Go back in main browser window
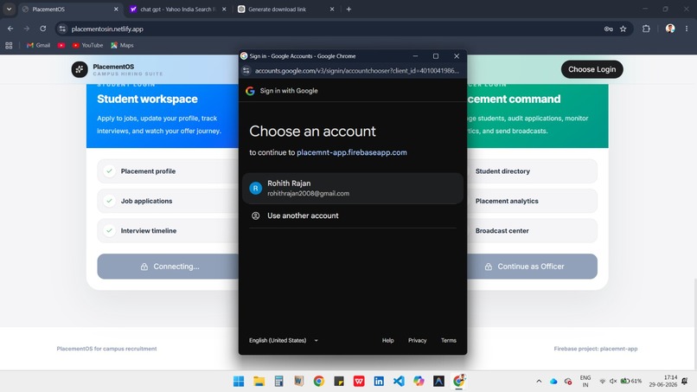Screen dimensions: 697x392 (x=10, y=29)
